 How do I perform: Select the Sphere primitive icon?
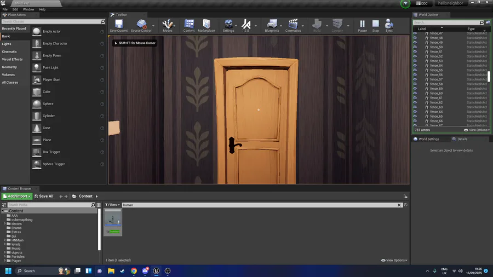tap(37, 103)
